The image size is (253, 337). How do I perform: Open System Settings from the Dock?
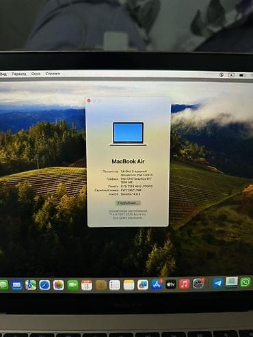coord(198,284)
